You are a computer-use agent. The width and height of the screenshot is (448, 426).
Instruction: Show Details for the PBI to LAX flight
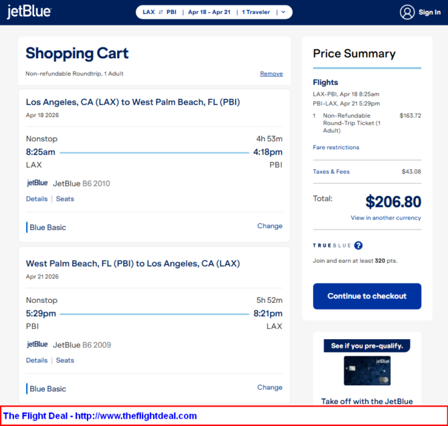coord(37,360)
